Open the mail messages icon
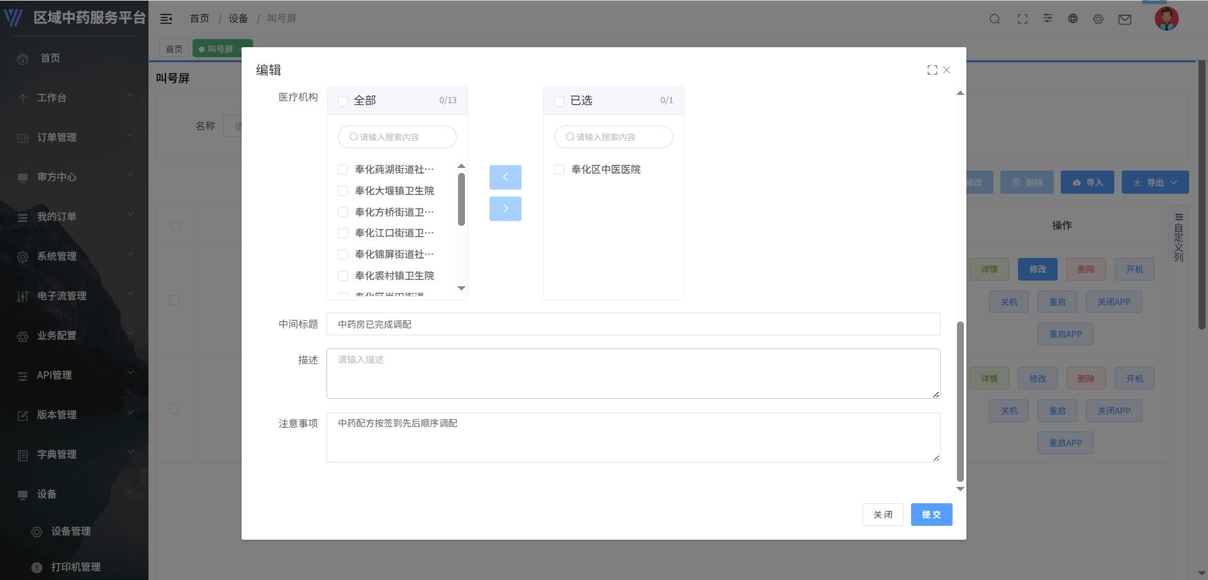 coord(1125,20)
